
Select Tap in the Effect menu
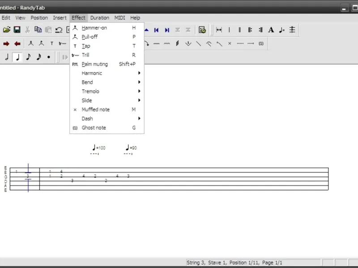(107, 46)
